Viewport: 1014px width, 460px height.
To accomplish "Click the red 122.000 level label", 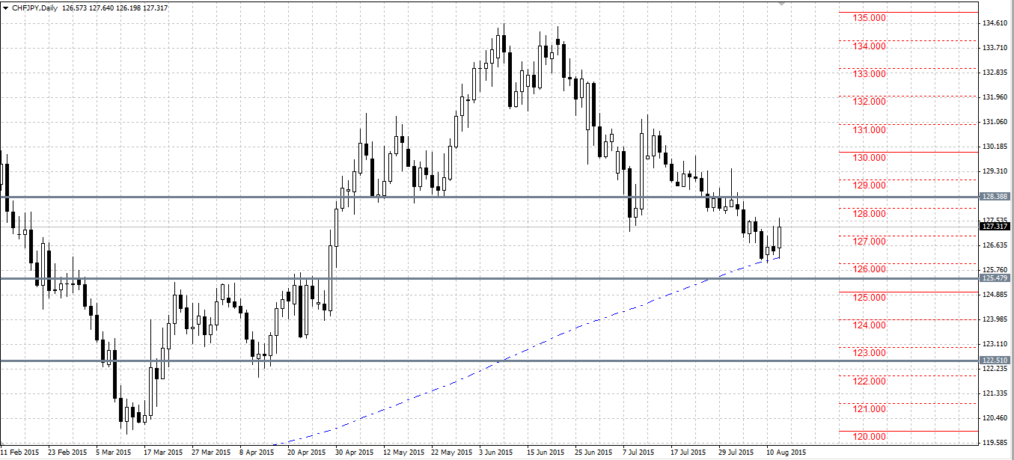I will 871,381.
